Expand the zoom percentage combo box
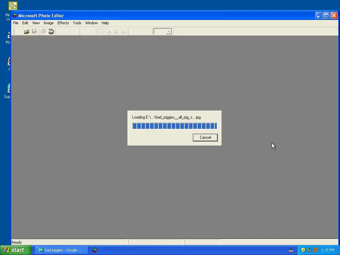Image resolution: width=340 pixels, height=255 pixels. (169, 32)
